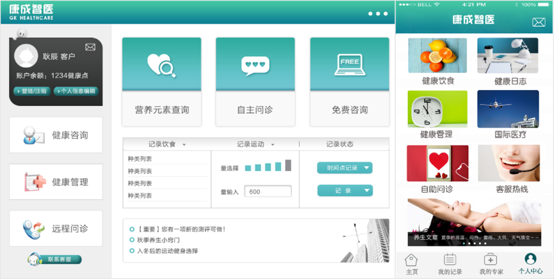Tap the mobile header envelope icon
Viewport: 554px width, 279px height.
[539, 22]
